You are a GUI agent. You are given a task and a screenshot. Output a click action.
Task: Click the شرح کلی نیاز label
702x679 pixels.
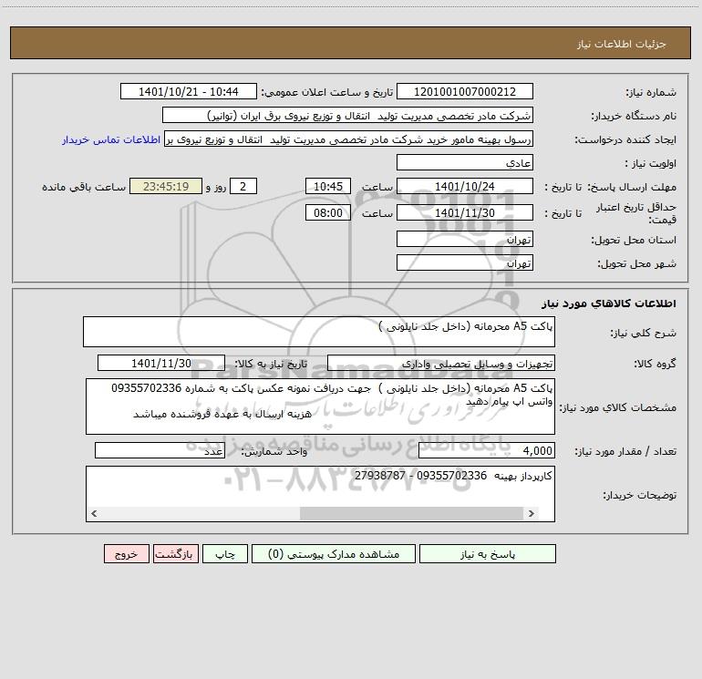click(x=644, y=333)
